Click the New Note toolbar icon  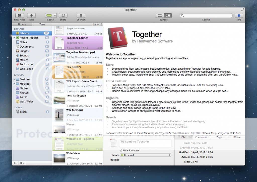tap(19, 16)
